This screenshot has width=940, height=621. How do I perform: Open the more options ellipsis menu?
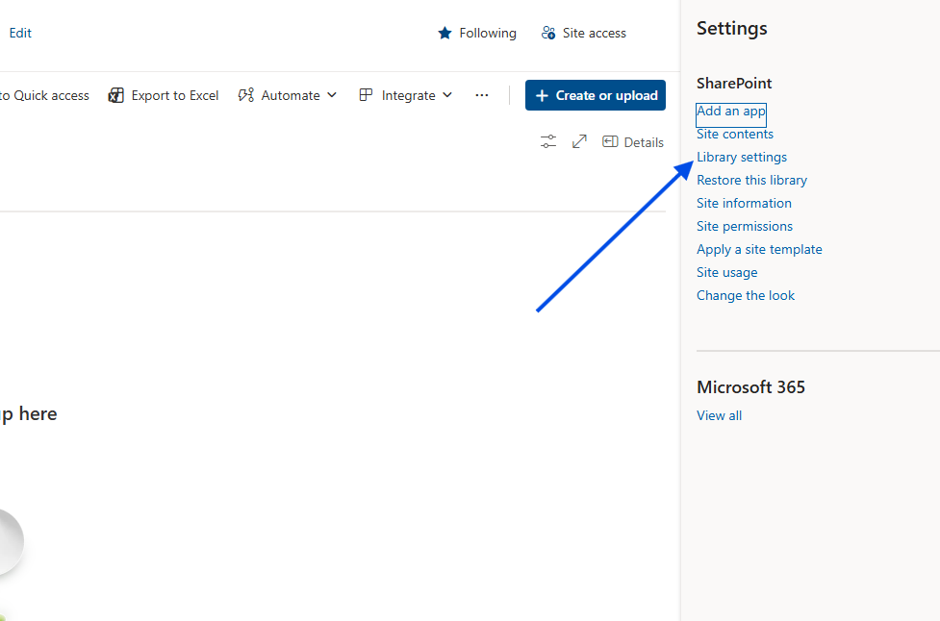(482, 95)
